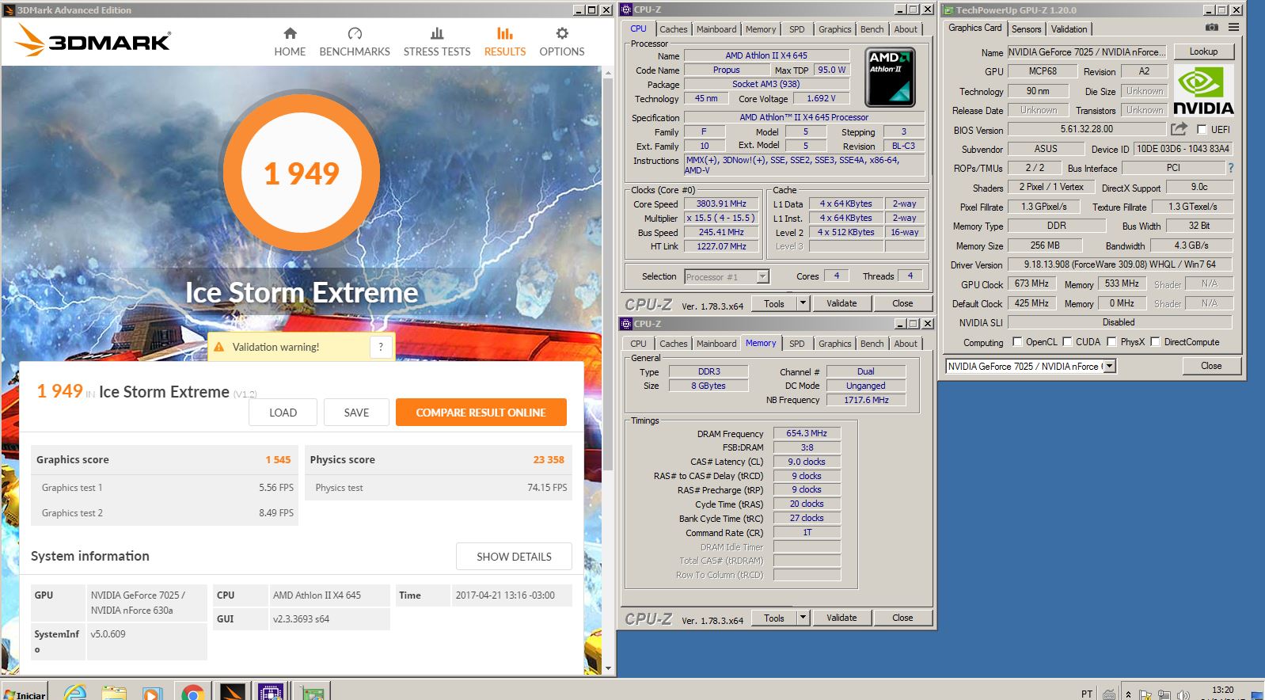This screenshot has width=1265, height=700.
Task: Open Windows Explorer folder on taskbar
Action: tap(114, 692)
